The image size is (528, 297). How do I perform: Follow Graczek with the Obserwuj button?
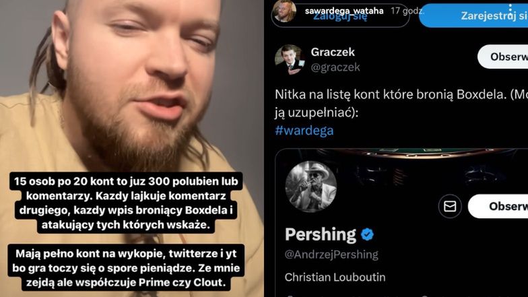pos(503,57)
